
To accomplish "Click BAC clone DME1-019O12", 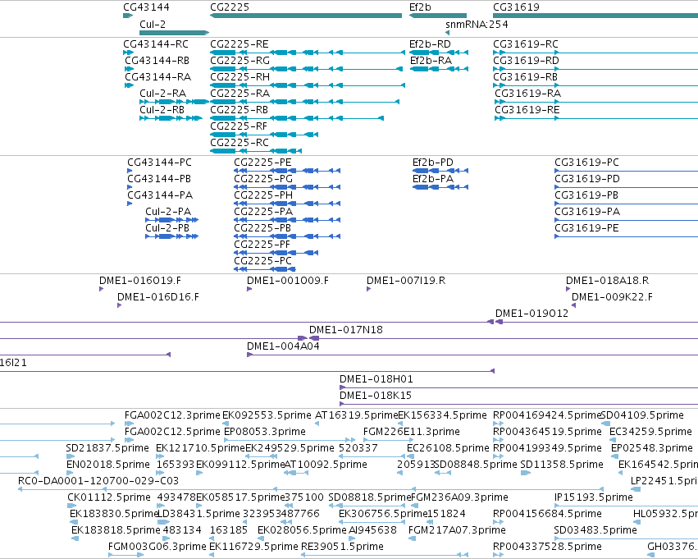I will point(596,322).
